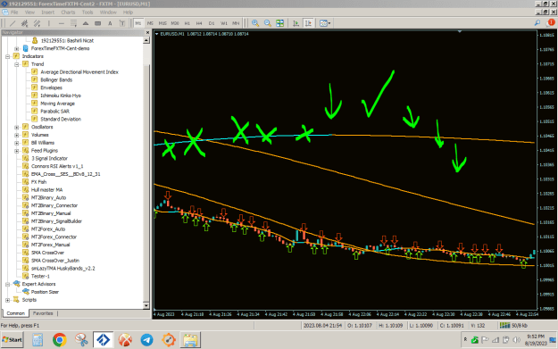This screenshot has width=558, height=349.
Task: Open the Window menu
Action: point(108,12)
